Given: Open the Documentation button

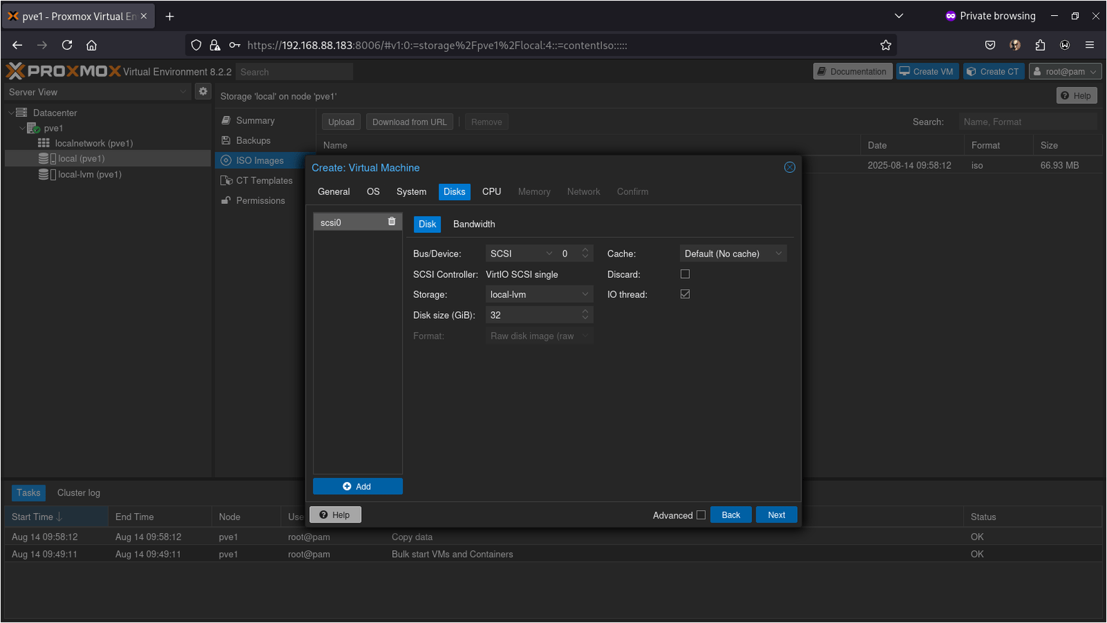Looking at the screenshot, I should pos(852,71).
